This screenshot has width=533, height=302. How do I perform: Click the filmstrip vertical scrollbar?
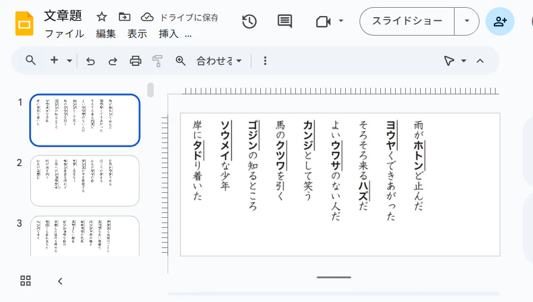(x=150, y=90)
